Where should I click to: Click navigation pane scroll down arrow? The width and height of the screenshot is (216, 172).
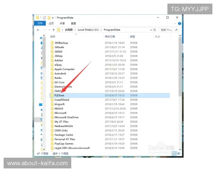click(x=44, y=149)
